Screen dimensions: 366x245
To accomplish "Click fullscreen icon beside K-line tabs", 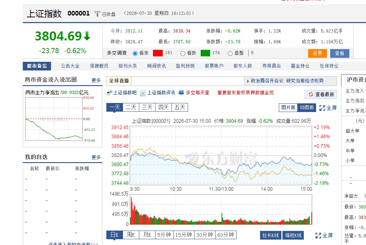I will pyautogui.click(x=318, y=236).
